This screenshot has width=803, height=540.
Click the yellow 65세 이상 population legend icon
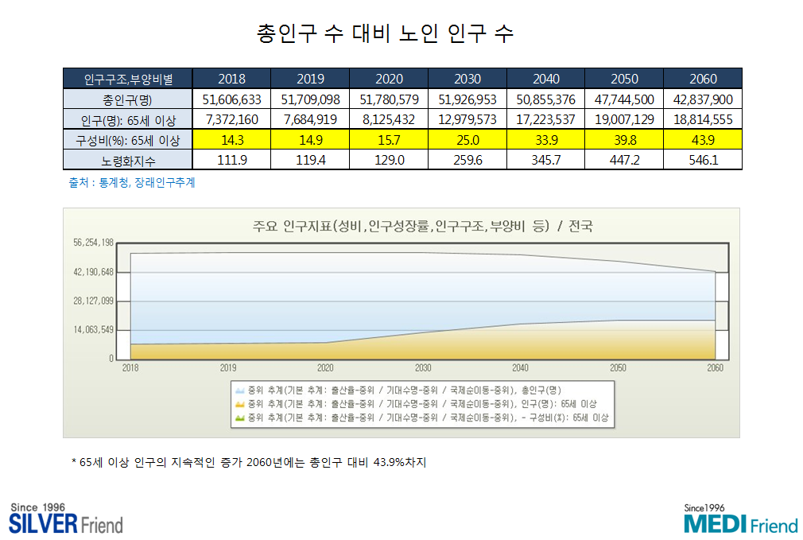pos(239,404)
